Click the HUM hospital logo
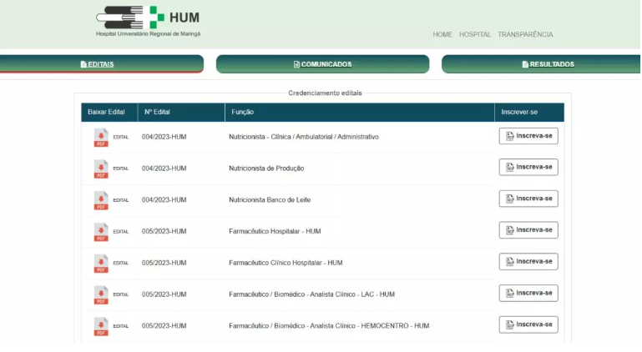The image size is (642, 352). pos(149,21)
